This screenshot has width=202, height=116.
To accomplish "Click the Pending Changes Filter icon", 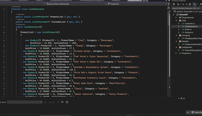I will [178, 4].
